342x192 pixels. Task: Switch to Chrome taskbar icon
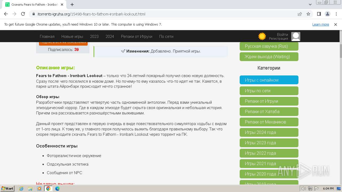pos(48,189)
